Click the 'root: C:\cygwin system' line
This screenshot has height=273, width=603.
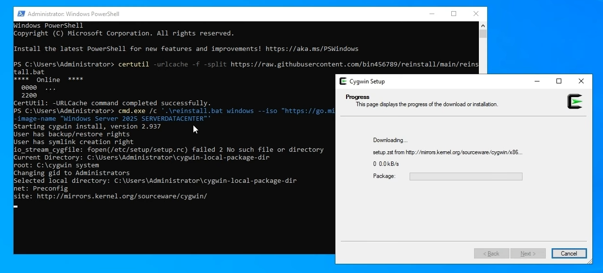coord(56,165)
